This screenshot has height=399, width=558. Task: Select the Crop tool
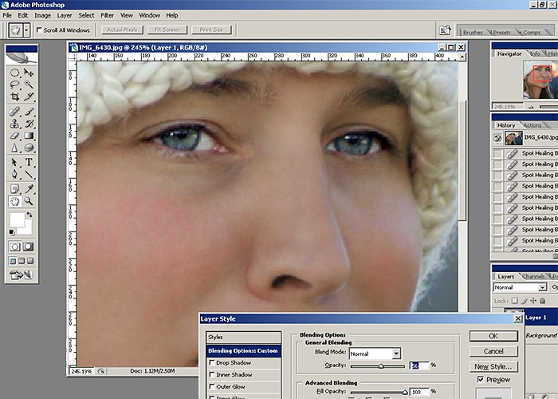point(14,97)
